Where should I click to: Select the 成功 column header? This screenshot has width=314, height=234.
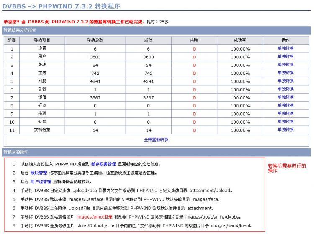[x=148, y=41]
